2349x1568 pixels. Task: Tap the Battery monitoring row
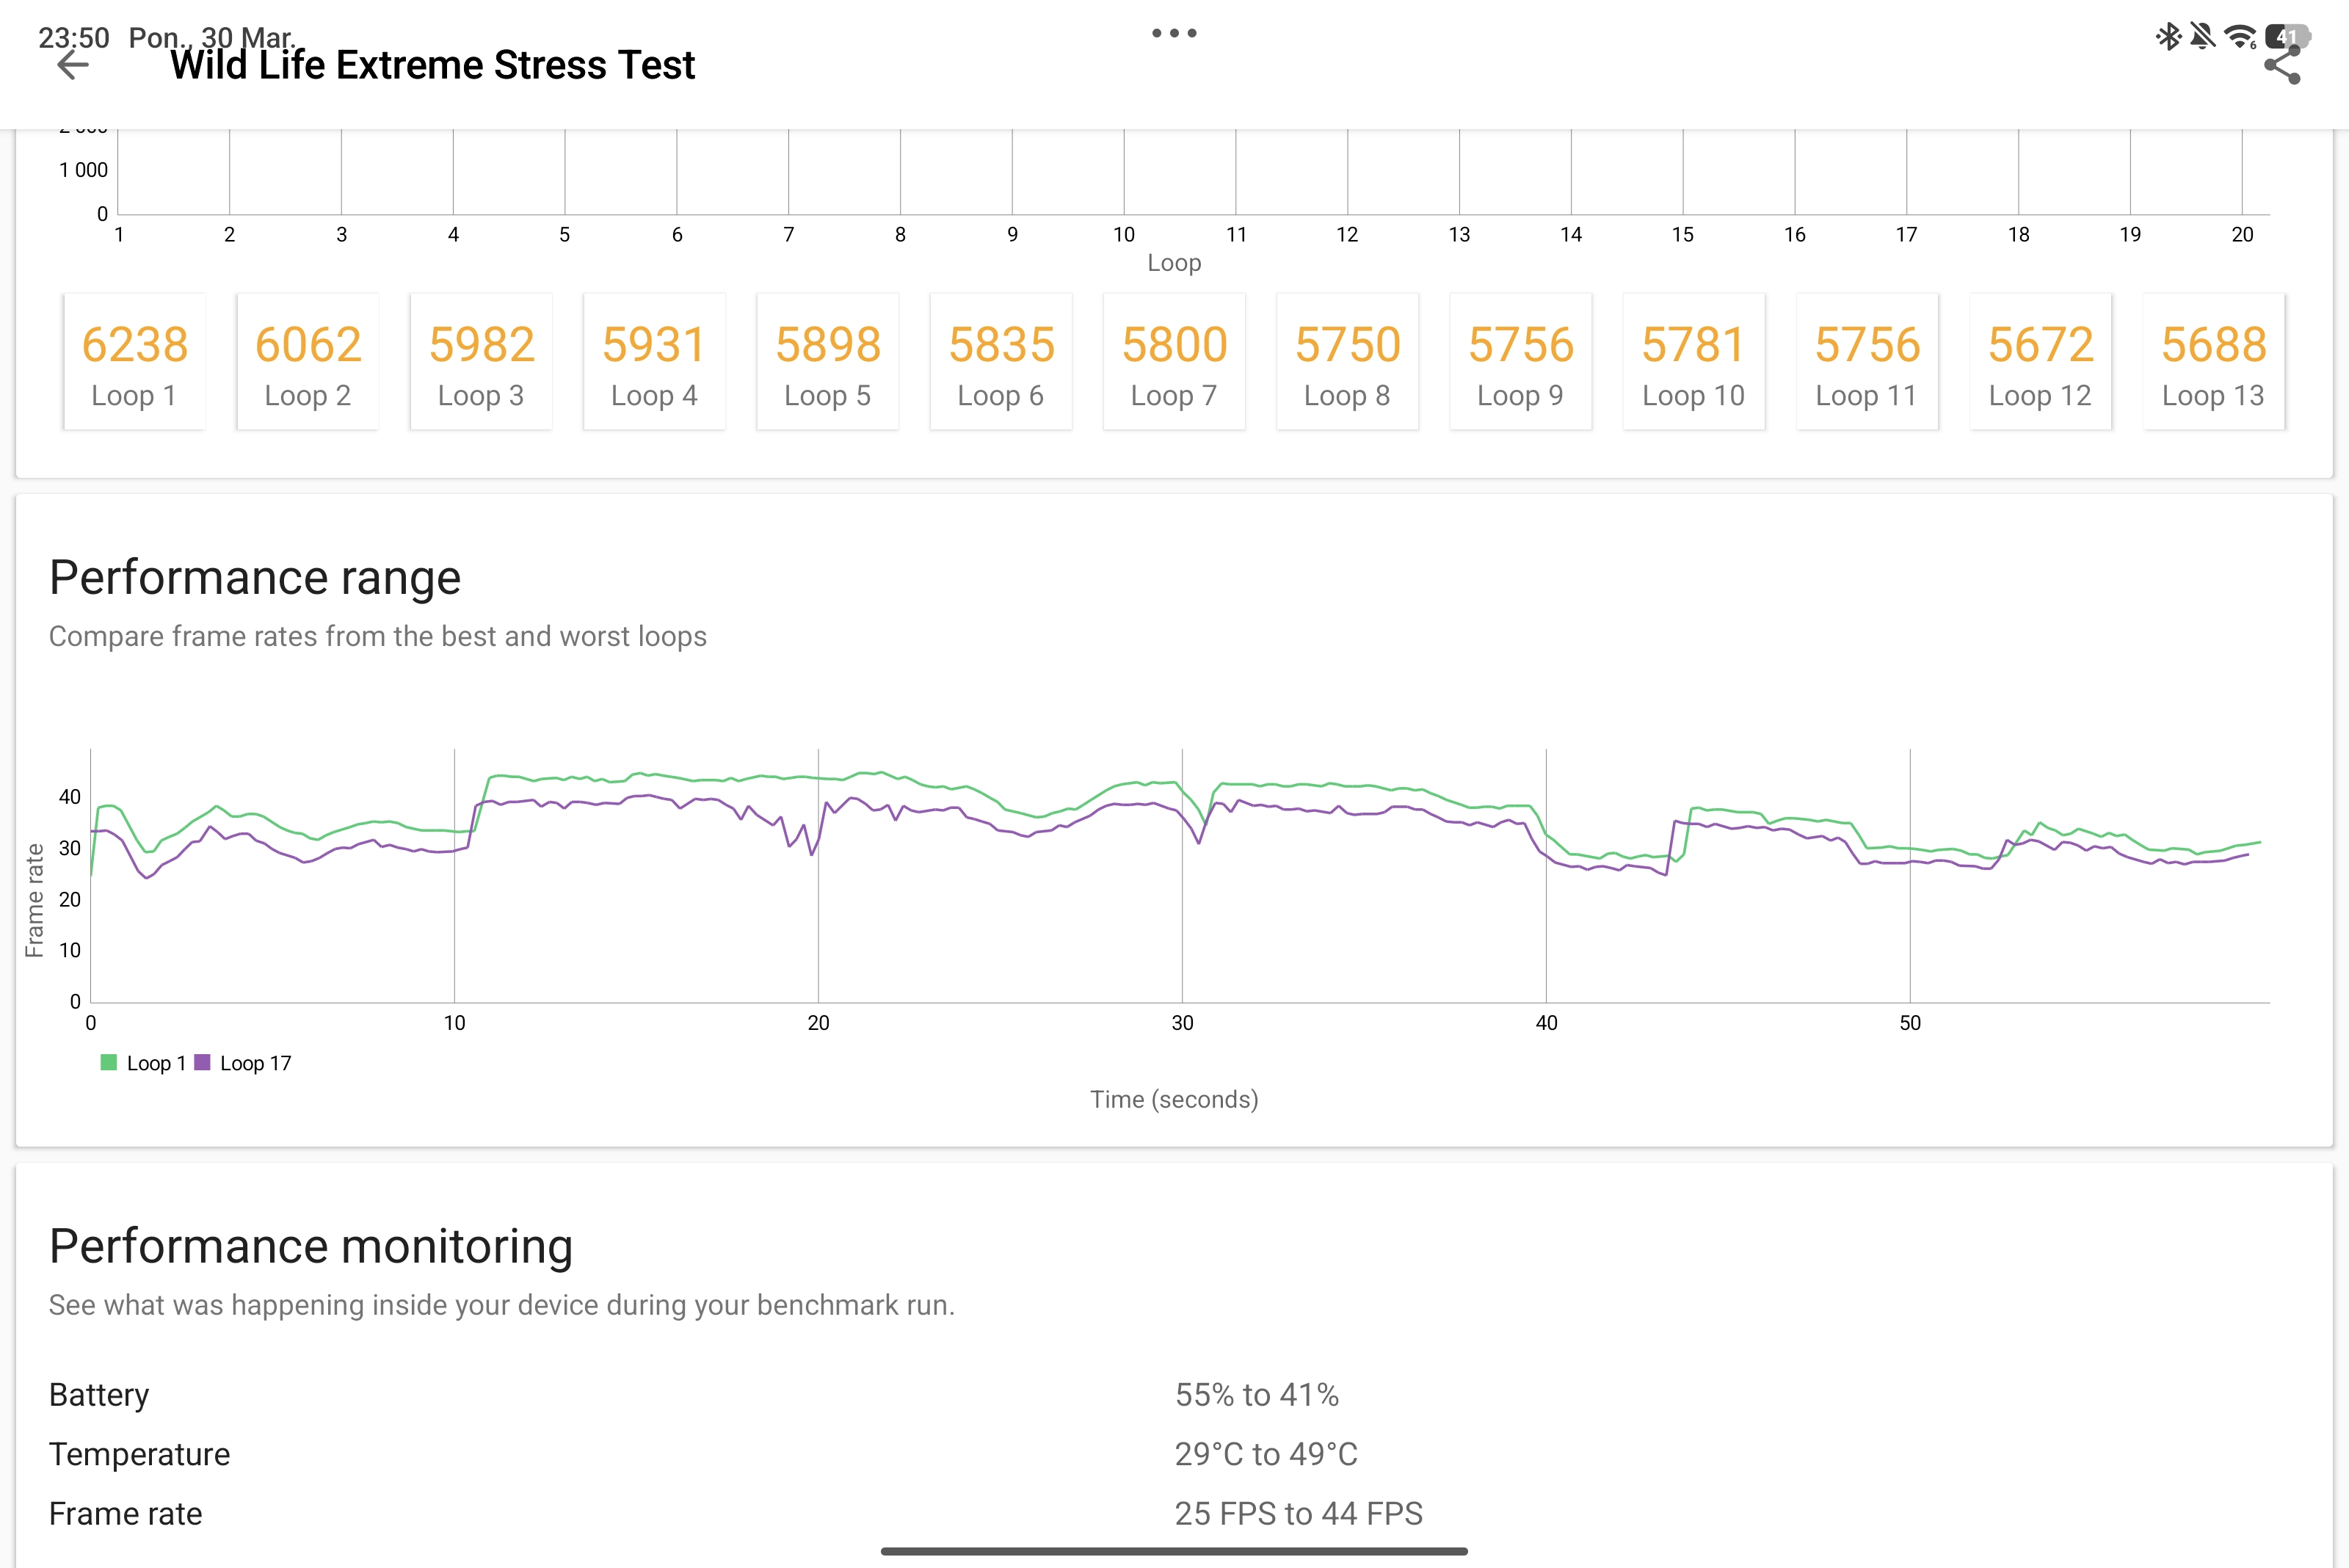coord(694,1394)
